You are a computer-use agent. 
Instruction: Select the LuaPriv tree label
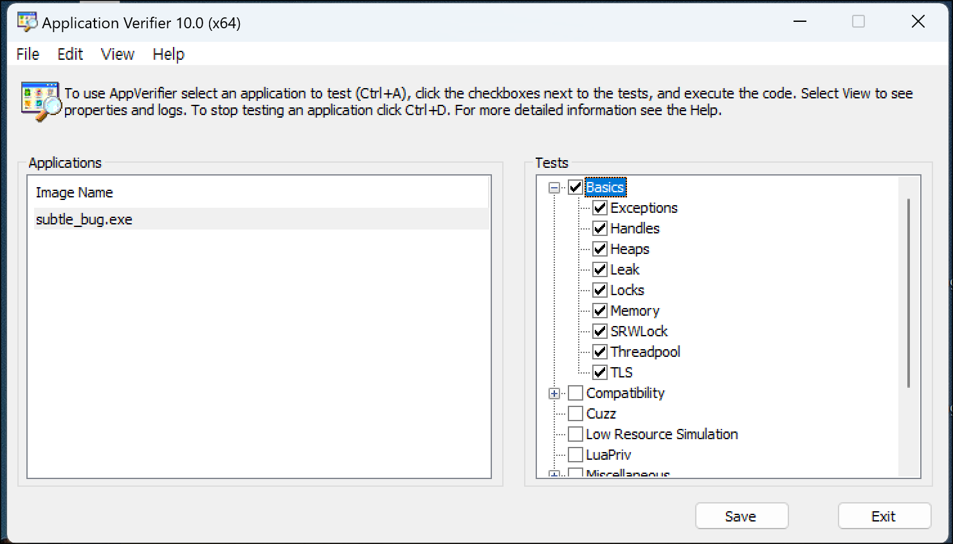pyautogui.click(x=608, y=455)
